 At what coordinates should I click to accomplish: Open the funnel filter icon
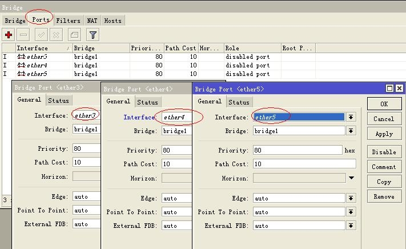[93, 35]
